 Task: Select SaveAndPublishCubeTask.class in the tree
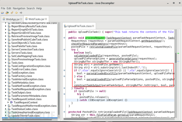pos(30,39)
